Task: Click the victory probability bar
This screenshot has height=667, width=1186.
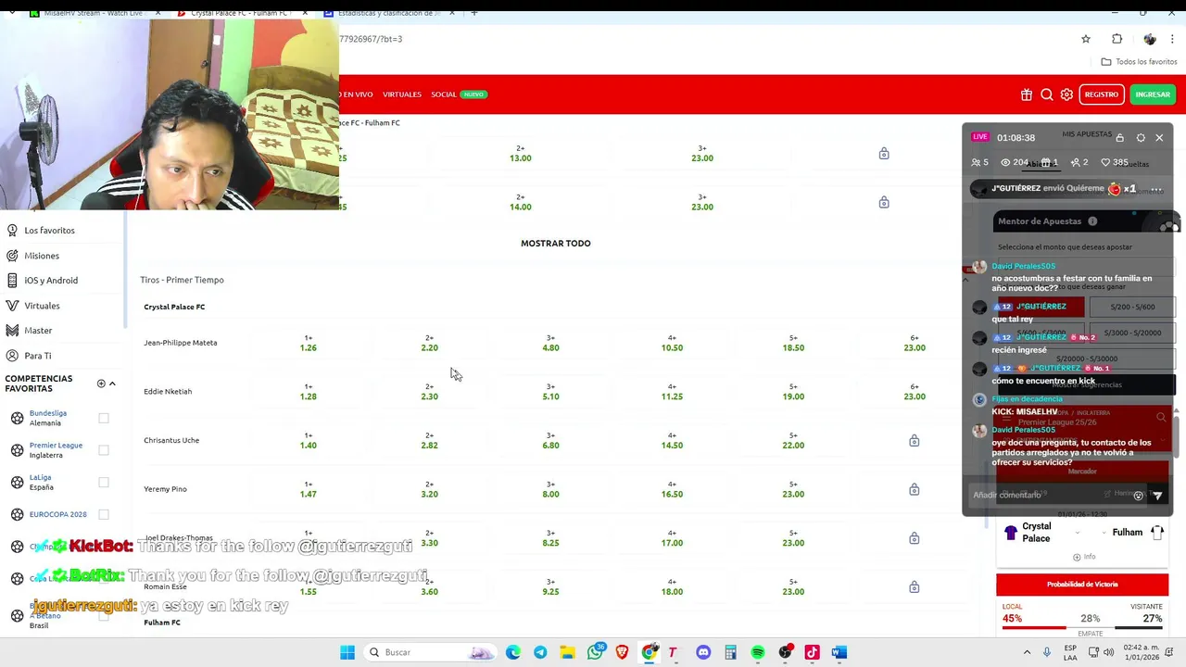Action: [1082, 628]
